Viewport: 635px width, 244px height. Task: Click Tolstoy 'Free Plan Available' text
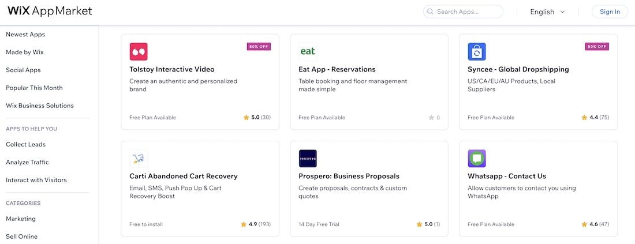tap(152, 118)
